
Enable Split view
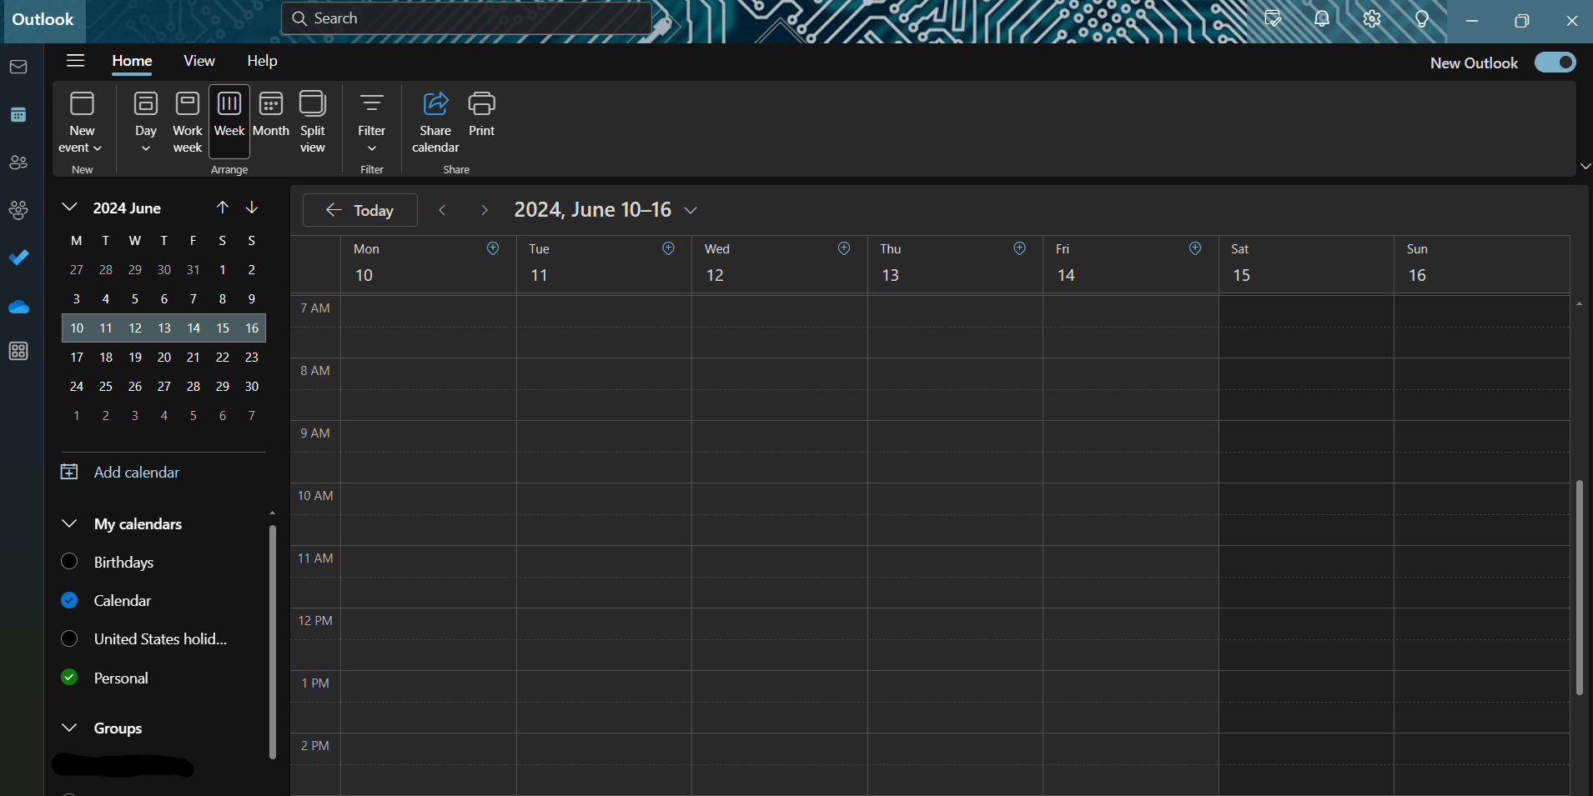pyautogui.click(x=313, y=122)
